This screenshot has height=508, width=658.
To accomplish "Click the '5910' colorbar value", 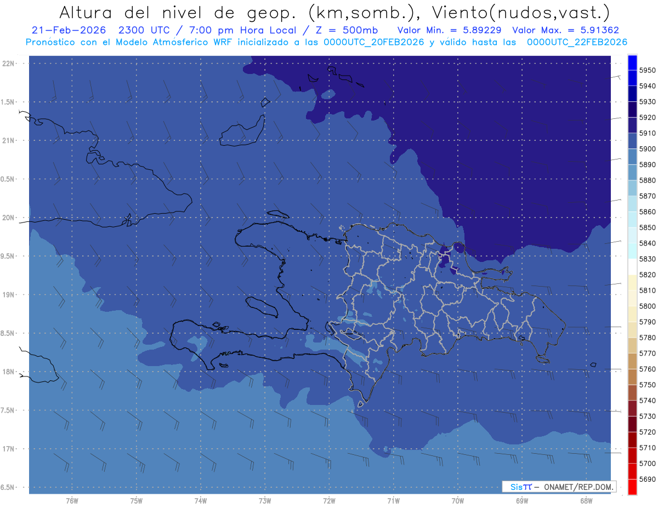I will [647, 133].
